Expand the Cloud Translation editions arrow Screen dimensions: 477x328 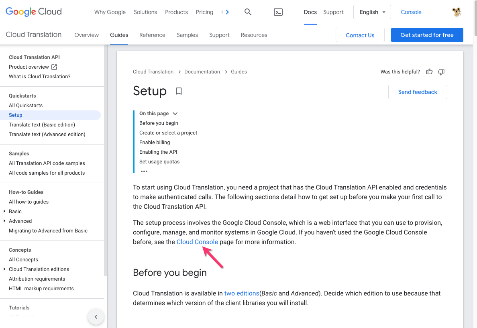pos(4,269)
